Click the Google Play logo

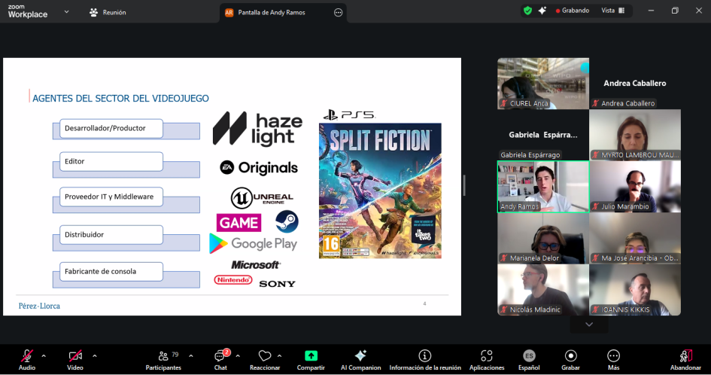click(253, 244)
